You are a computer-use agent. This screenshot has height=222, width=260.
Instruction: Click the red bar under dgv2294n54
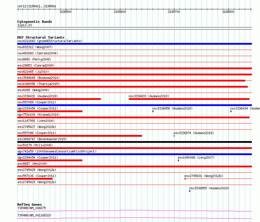[x=50, y=160]
